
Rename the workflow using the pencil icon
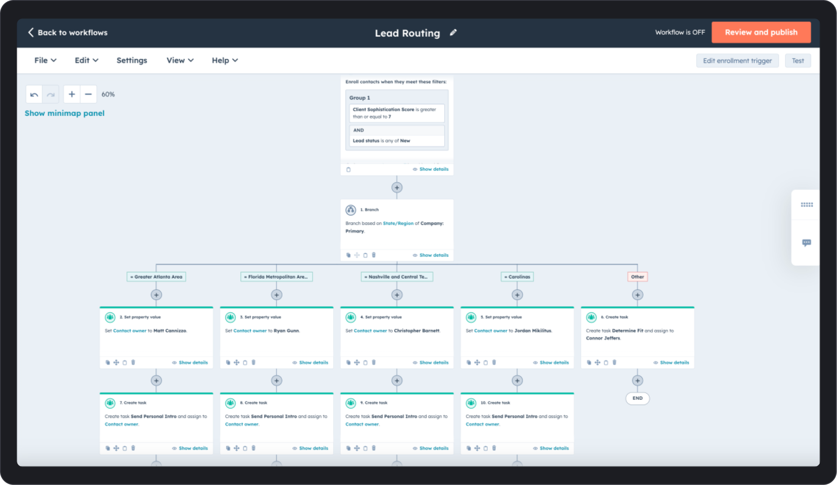453,33
